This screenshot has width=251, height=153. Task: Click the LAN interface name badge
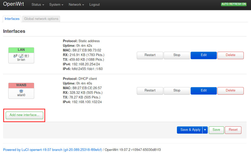(x=21, y=50)
